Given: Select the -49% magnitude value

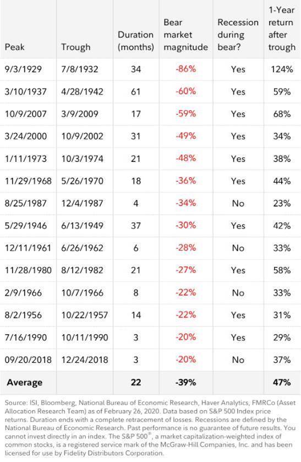Looking at the screenshot, I should 186,136.
